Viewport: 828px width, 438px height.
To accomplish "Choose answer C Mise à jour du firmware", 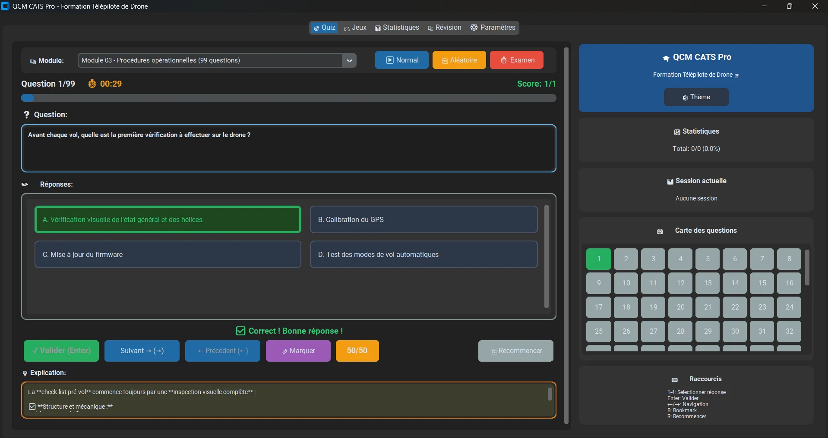I will 167,255.
